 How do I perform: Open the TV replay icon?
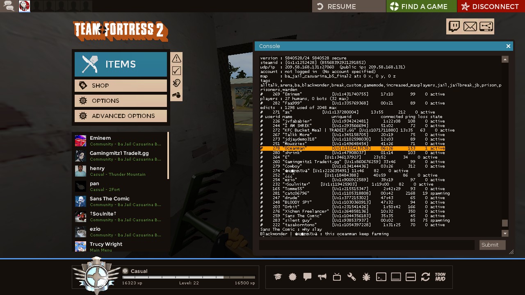point(337,277)
